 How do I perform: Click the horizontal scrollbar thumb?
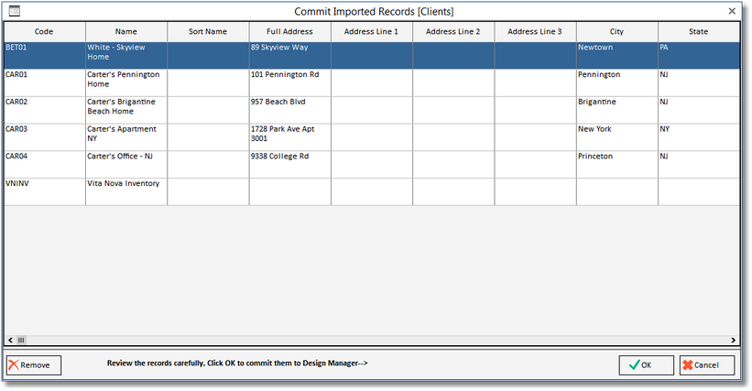coord(21,341)
